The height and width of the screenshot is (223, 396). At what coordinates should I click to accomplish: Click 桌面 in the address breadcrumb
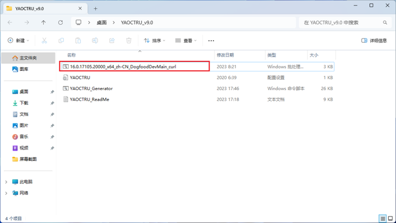point(102,23)
